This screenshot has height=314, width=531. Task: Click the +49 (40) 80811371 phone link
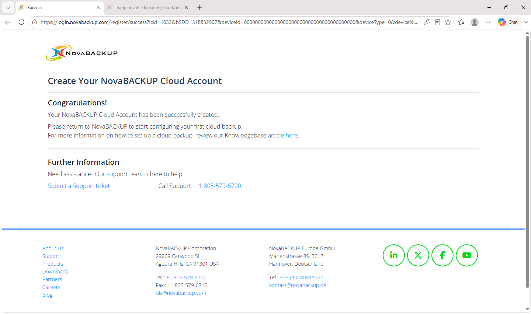(302, 278)
